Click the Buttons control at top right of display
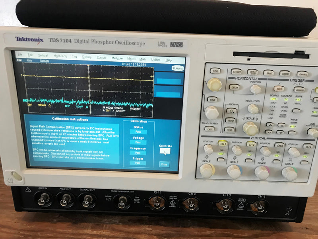The height and width of the screenshot is (239, 318). point(177,67)
